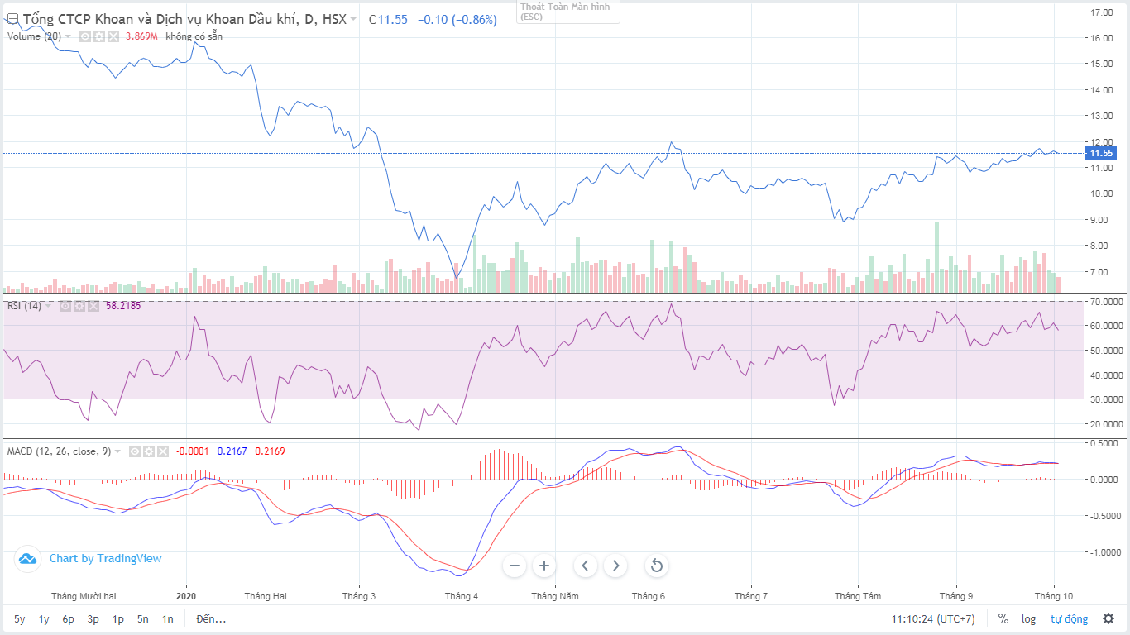Toggle percent scale mode
This screenshot has height=635, width=1130.
[1003, 619]
